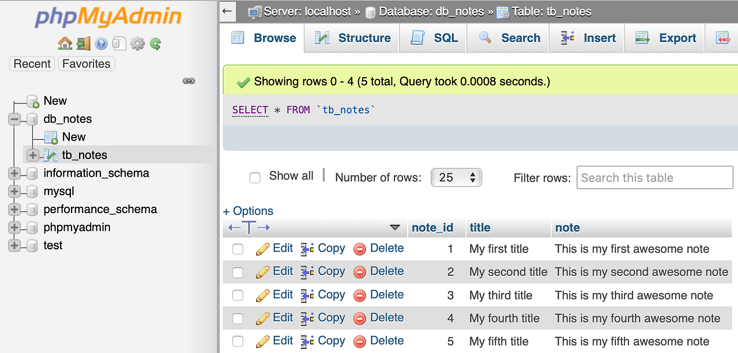Viewport: 738px width, 353px height.
Task: Click the green reload navigation icon
Action: click(155, 44)
